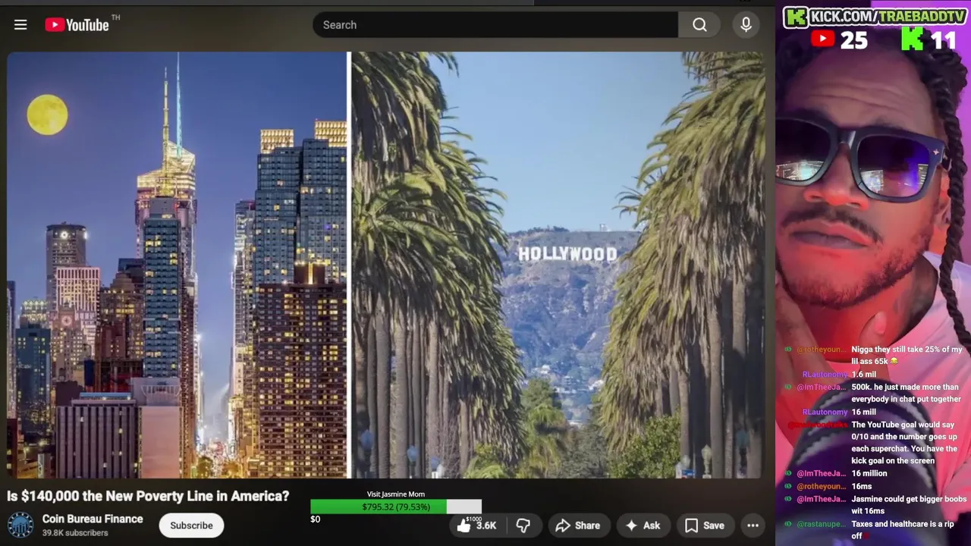The height and width of the screenshot is (546, 971).
Task: Click the KICK.COM/TRAEBADDTV banner
Action: 875,17
